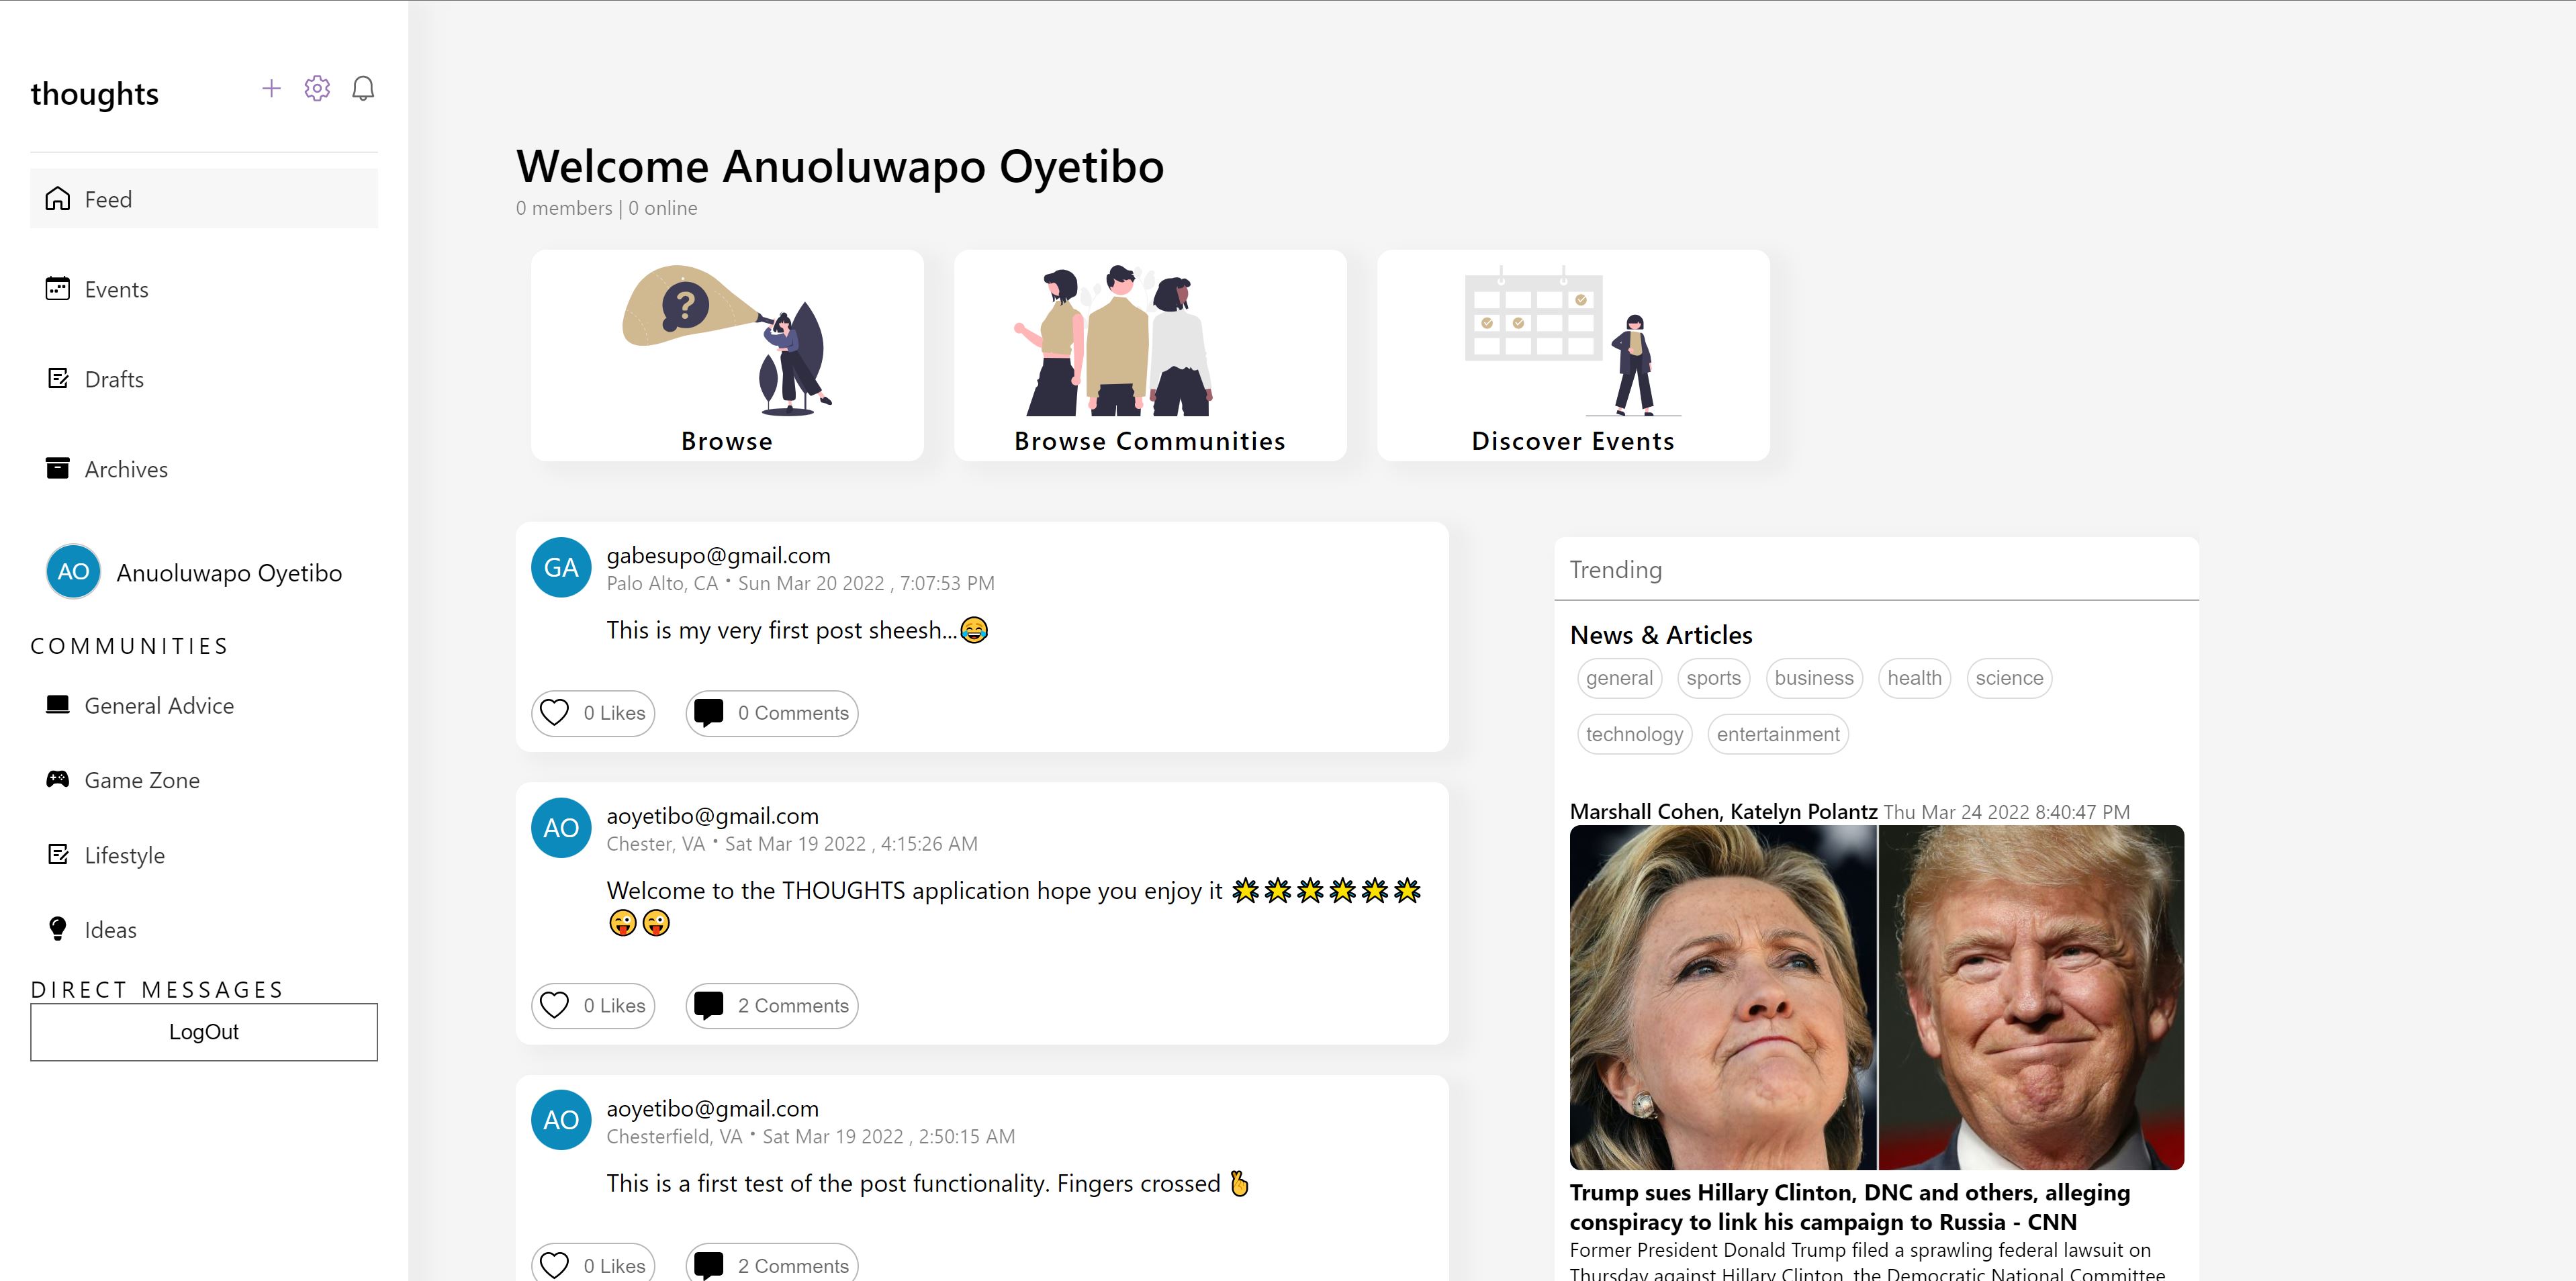Open General Advice community
The width and height of the screenshot is (2576, 1281).
point(204,705)
